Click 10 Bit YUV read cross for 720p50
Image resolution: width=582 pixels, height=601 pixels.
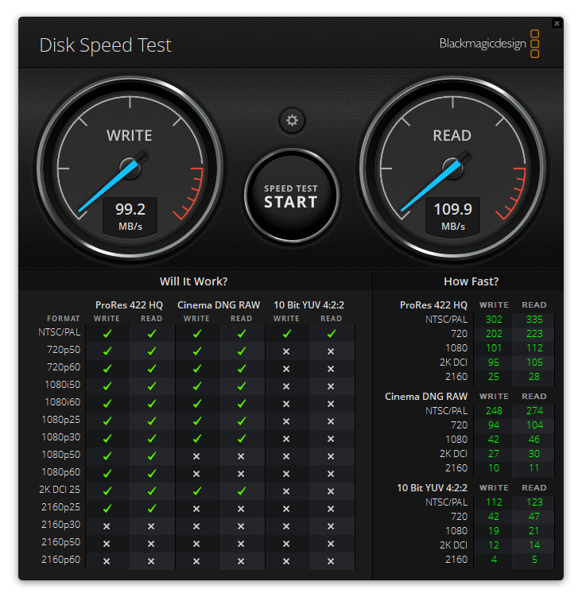(331, 351)
